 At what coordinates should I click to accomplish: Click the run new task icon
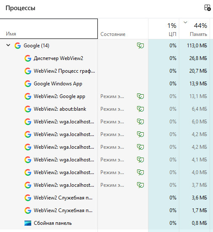coord(208,8)
